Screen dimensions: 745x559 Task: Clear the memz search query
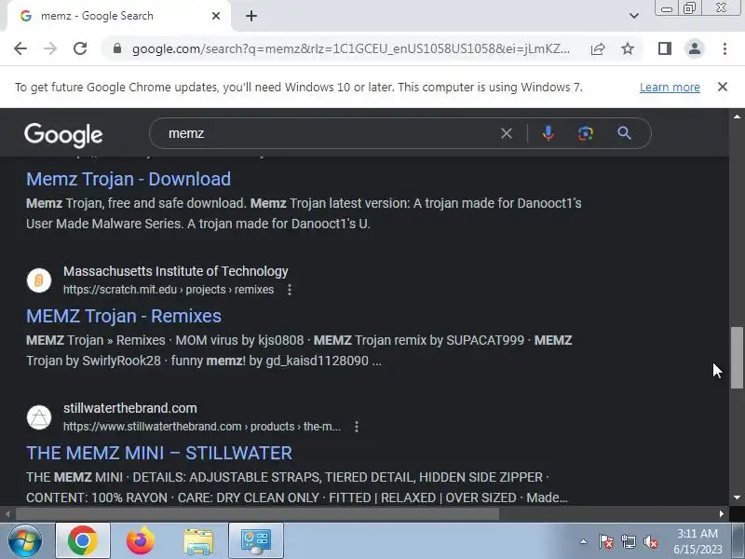(507, 133)
